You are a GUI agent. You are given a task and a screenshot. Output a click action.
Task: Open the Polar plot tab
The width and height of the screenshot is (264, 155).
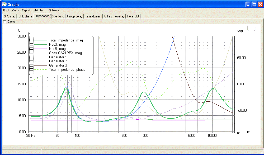tap(133, 16)
